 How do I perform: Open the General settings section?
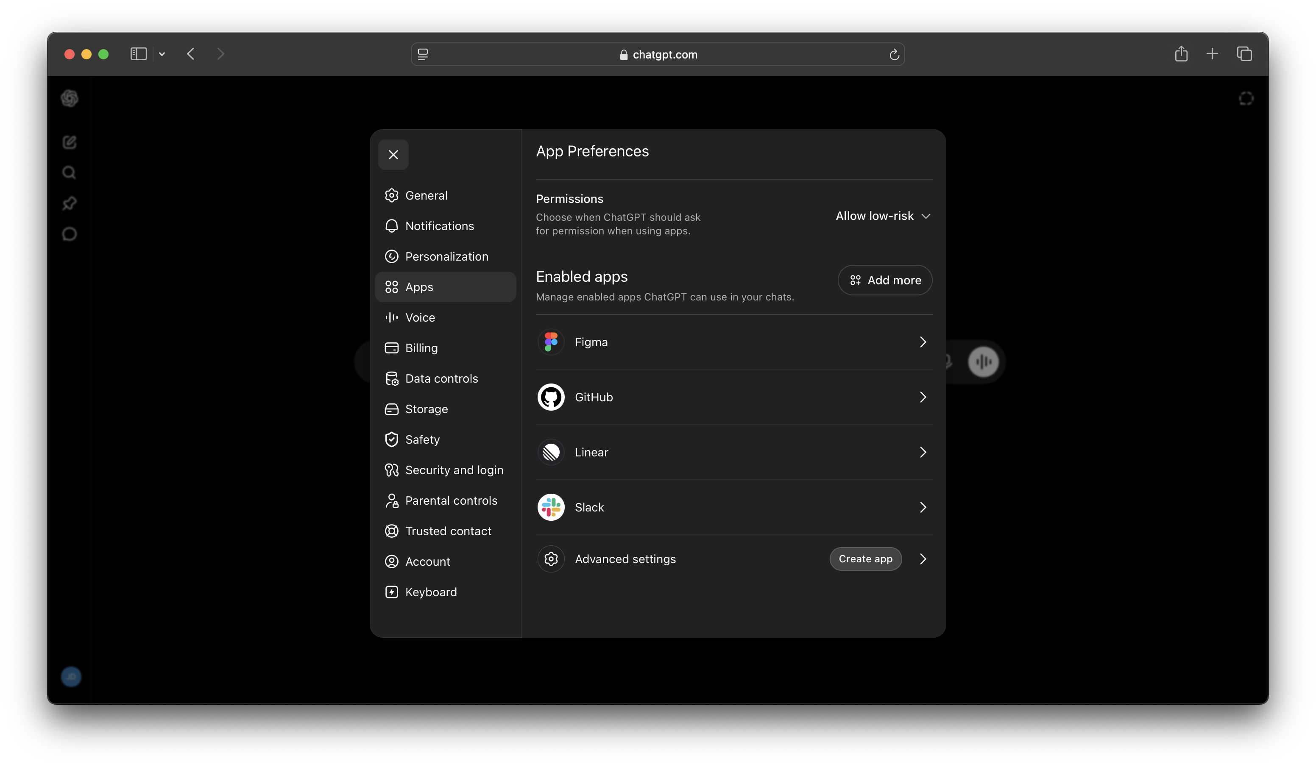(446, 195)
